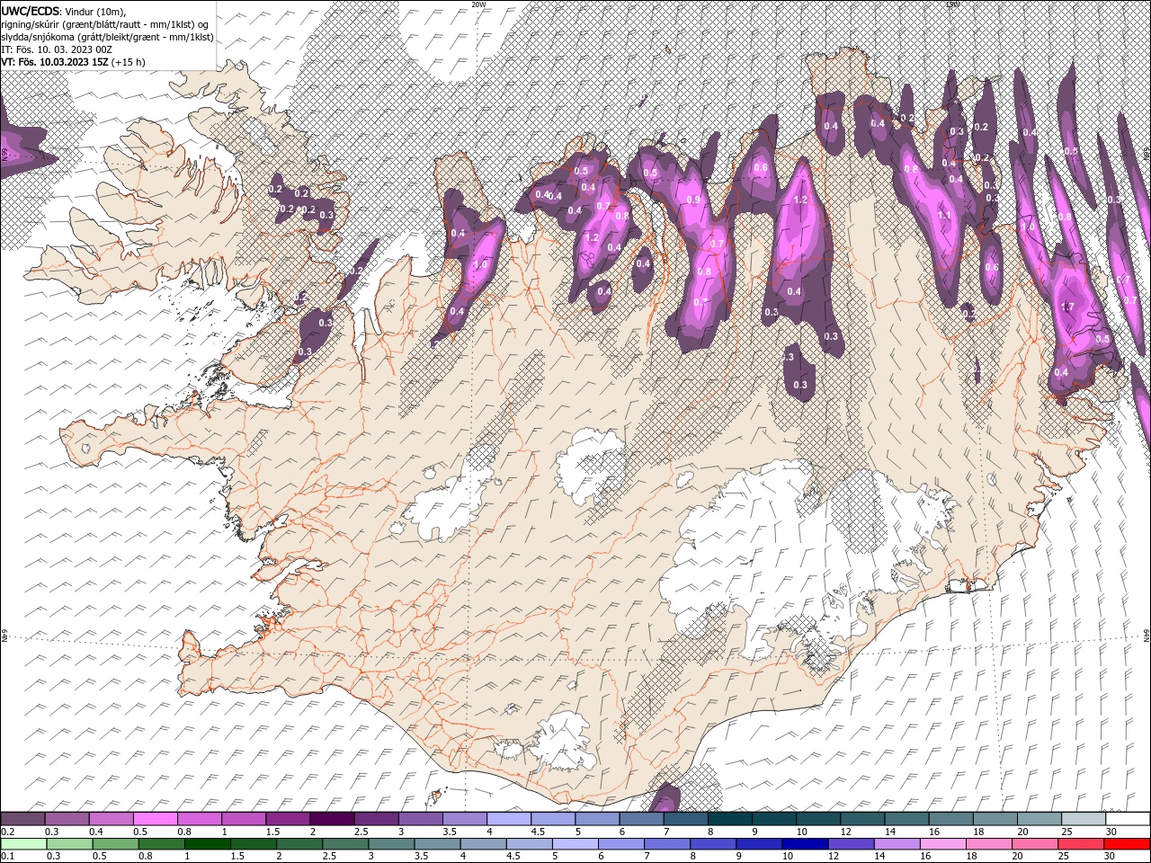This screenshot has height=863, width=1151.
Task: Select the bright red swatch after 30 on rain scale
Action: pyautogui.click(x=1127, y=844)
